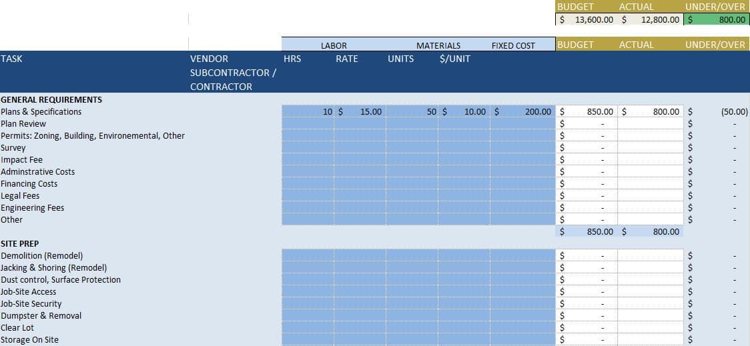This screenshot has width=750, height=346.
Task: Select the Other task label in General Requirements
Action: coord(12,220)
